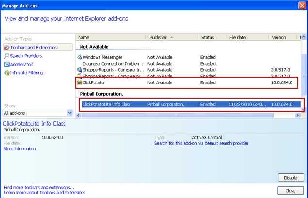
Task: Click ClickPotato version 10.0.624.0 cell
Action: (282, 82)
